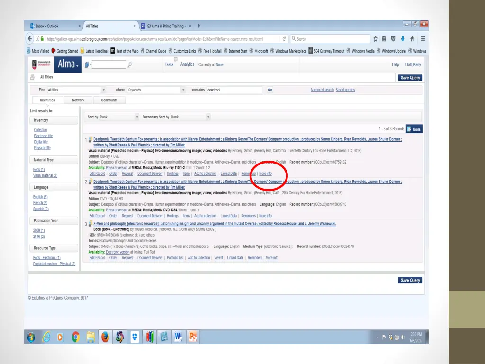Switch to Firefox on the taskbar
Image resolution: width=485 pixels, height=364 pixels.
105,337
